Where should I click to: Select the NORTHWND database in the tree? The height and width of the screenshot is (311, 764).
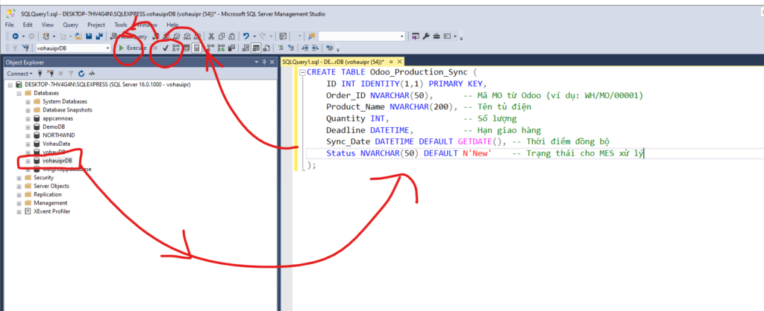(x=58, y=135)
